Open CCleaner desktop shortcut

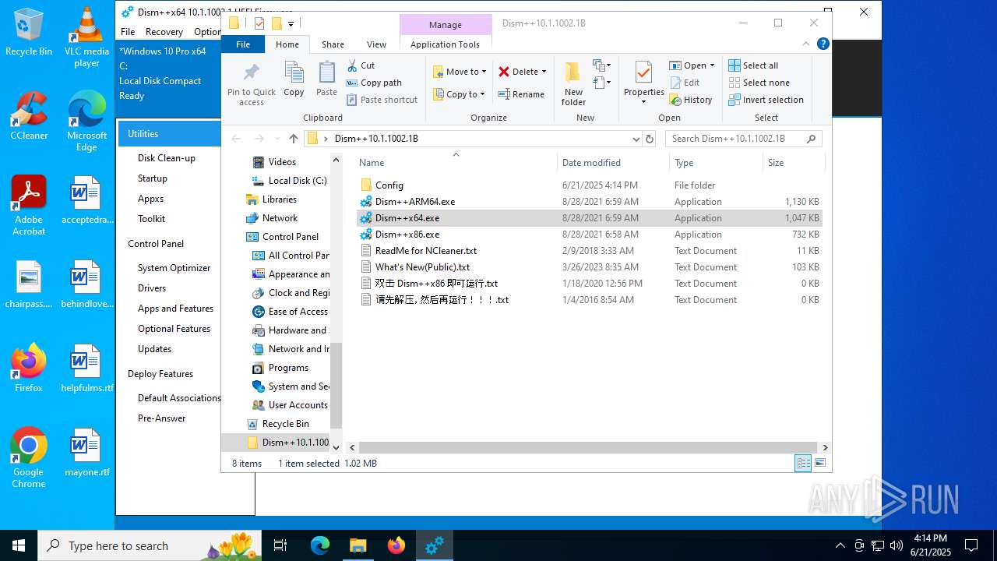point(29,116)
